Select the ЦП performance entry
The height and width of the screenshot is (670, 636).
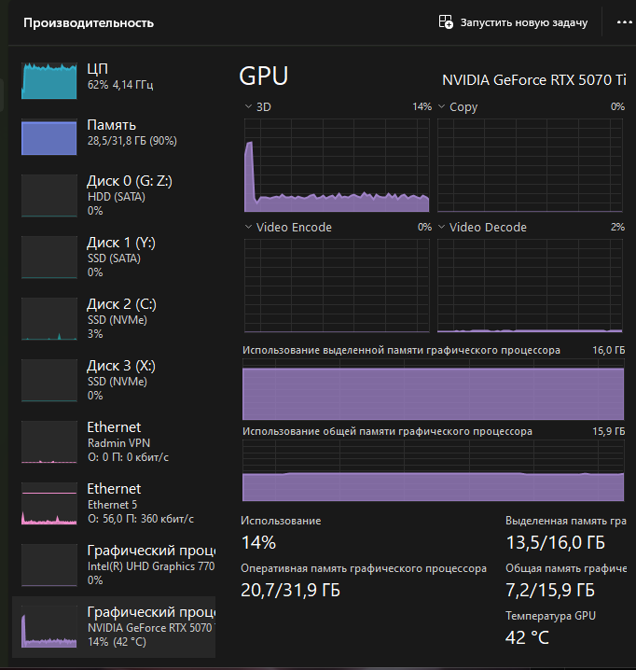(x=114, y=81)
